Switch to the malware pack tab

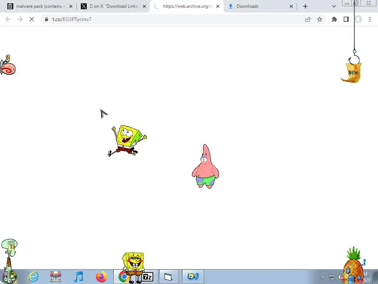[x=40, y=6]
